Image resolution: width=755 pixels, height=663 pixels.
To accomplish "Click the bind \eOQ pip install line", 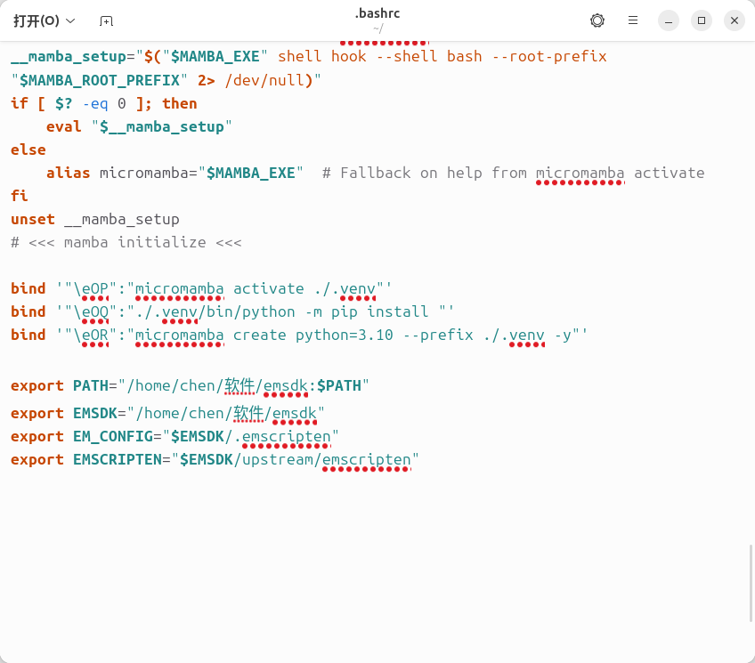I will 232,311.
